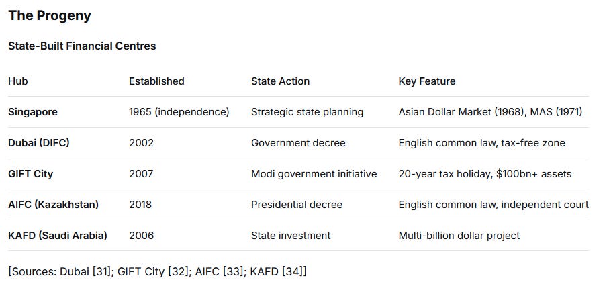Click the 'Established' column header
The width and height of the screenshot is (609, 292).
[x=156, y=81]
